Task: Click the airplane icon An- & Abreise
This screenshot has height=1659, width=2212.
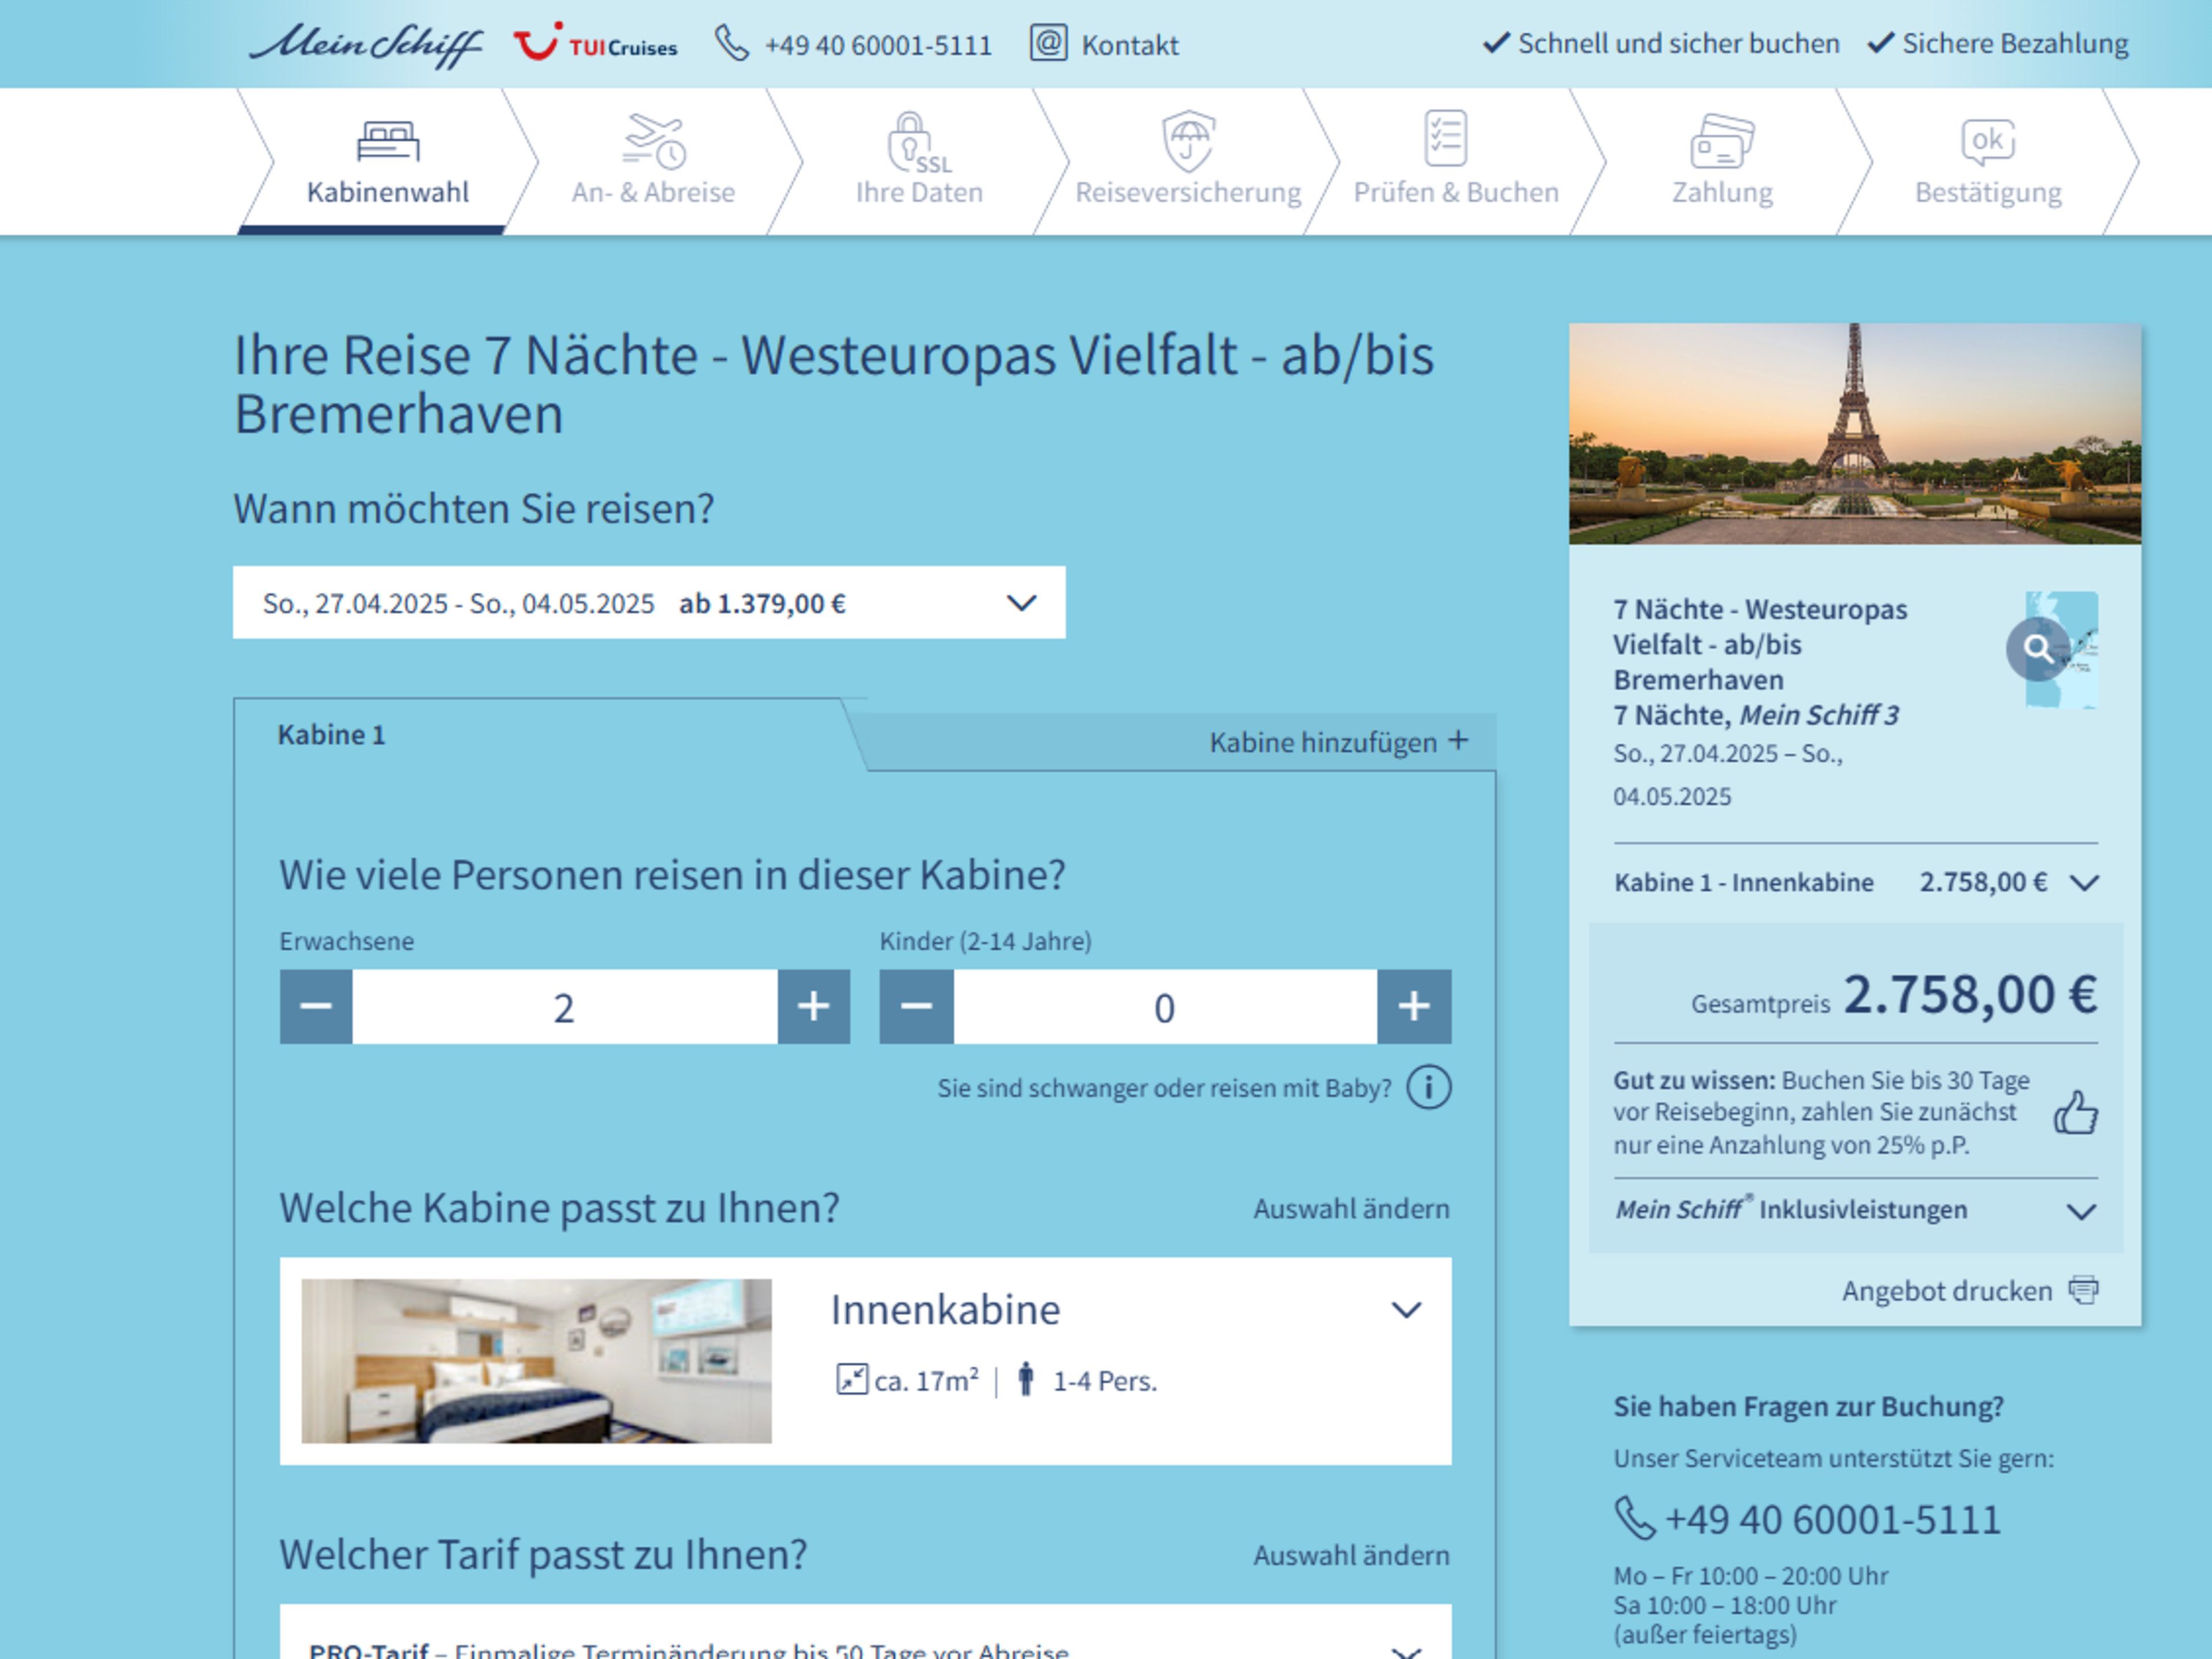Action: coord(654,140)
